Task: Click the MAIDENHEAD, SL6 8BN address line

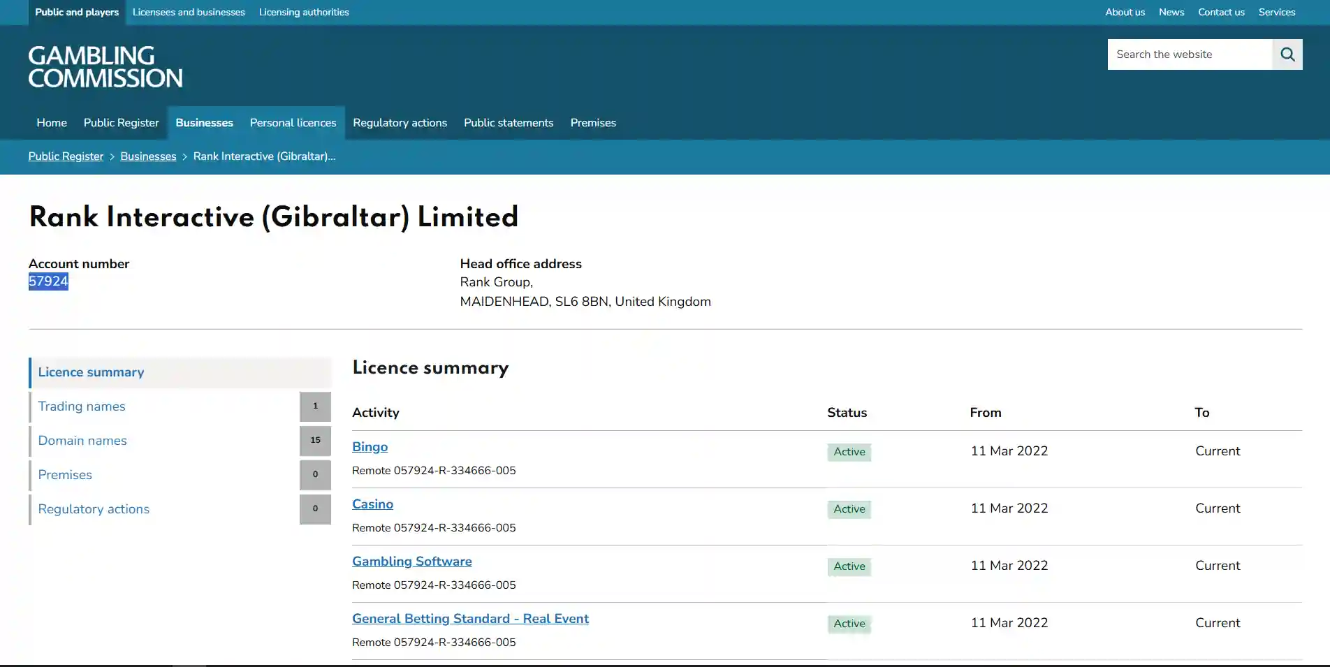Action: point(585,302)
